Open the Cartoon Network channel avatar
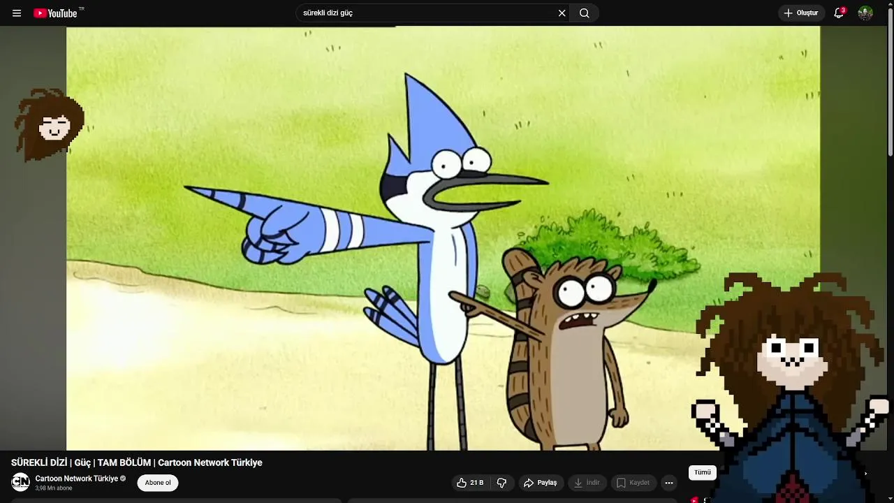 (21, 482)
